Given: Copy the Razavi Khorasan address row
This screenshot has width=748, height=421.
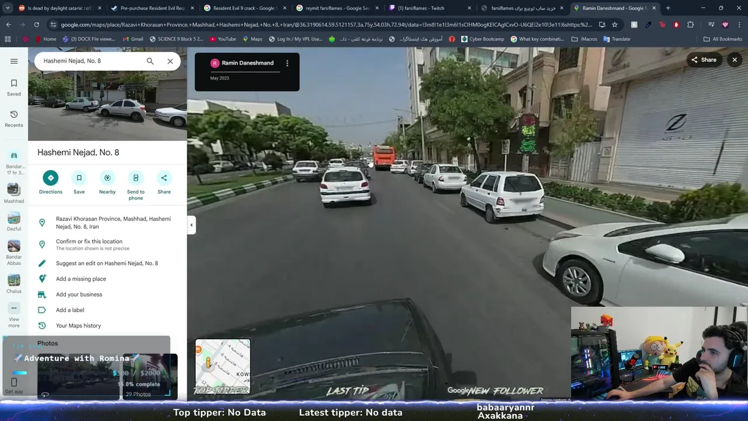Looking at the screenshot, I should (x=108, y=223).
